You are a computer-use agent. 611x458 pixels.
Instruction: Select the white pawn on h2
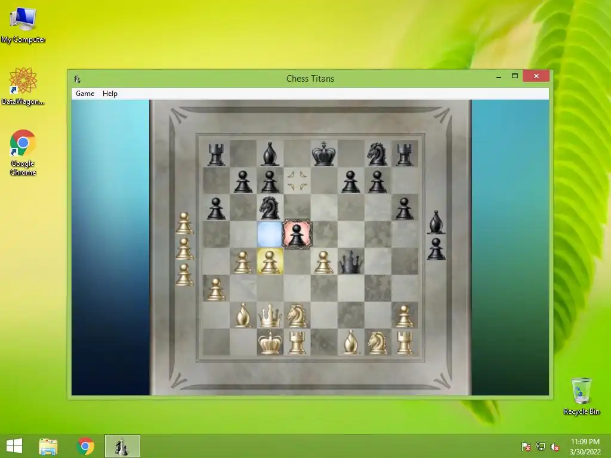pyautogui.click(x=405, y=315)
